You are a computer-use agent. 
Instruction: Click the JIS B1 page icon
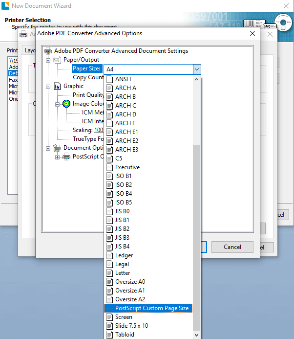tap(110, 220)
